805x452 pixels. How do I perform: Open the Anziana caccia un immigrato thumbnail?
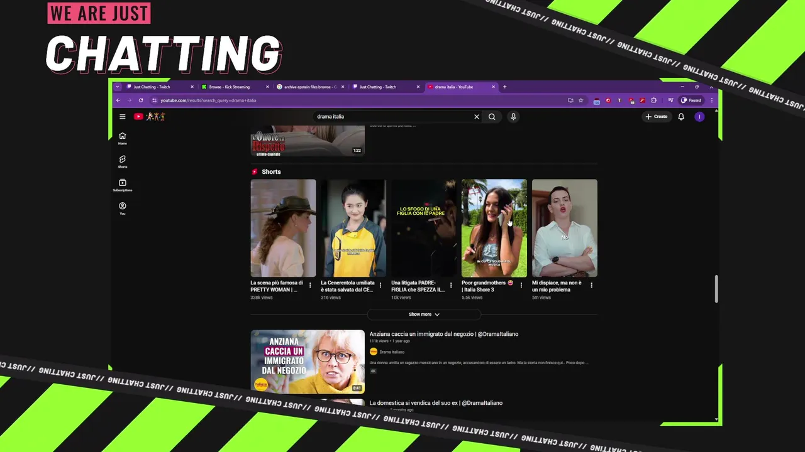click(x=308, y=362)
